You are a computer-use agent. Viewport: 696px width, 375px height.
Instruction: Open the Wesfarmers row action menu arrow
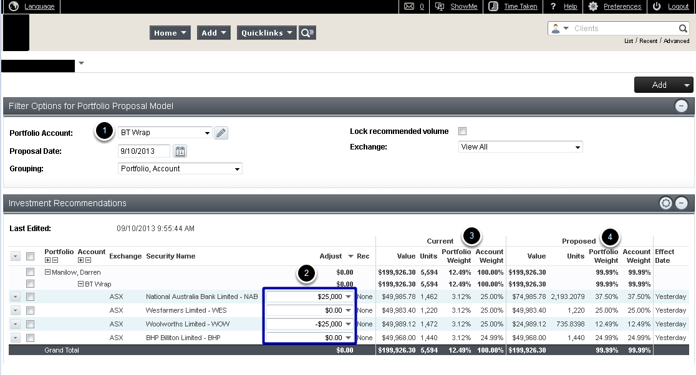(x=15, y=310)
